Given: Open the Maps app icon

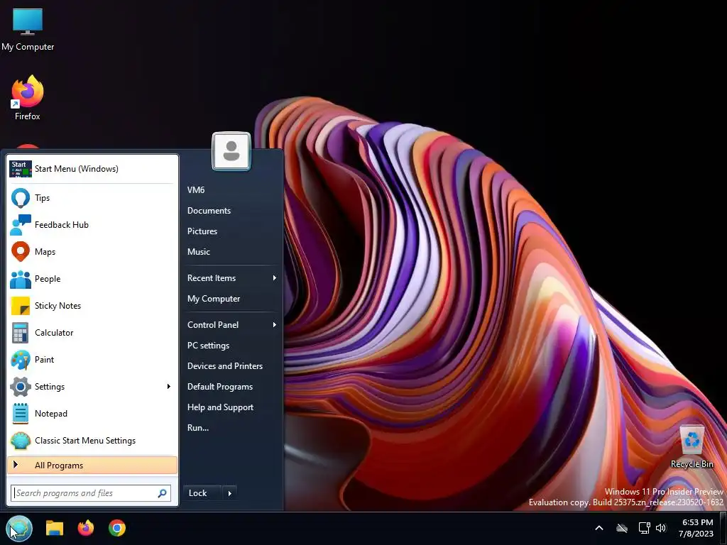Looking at the screenshot, I should 21,252.
